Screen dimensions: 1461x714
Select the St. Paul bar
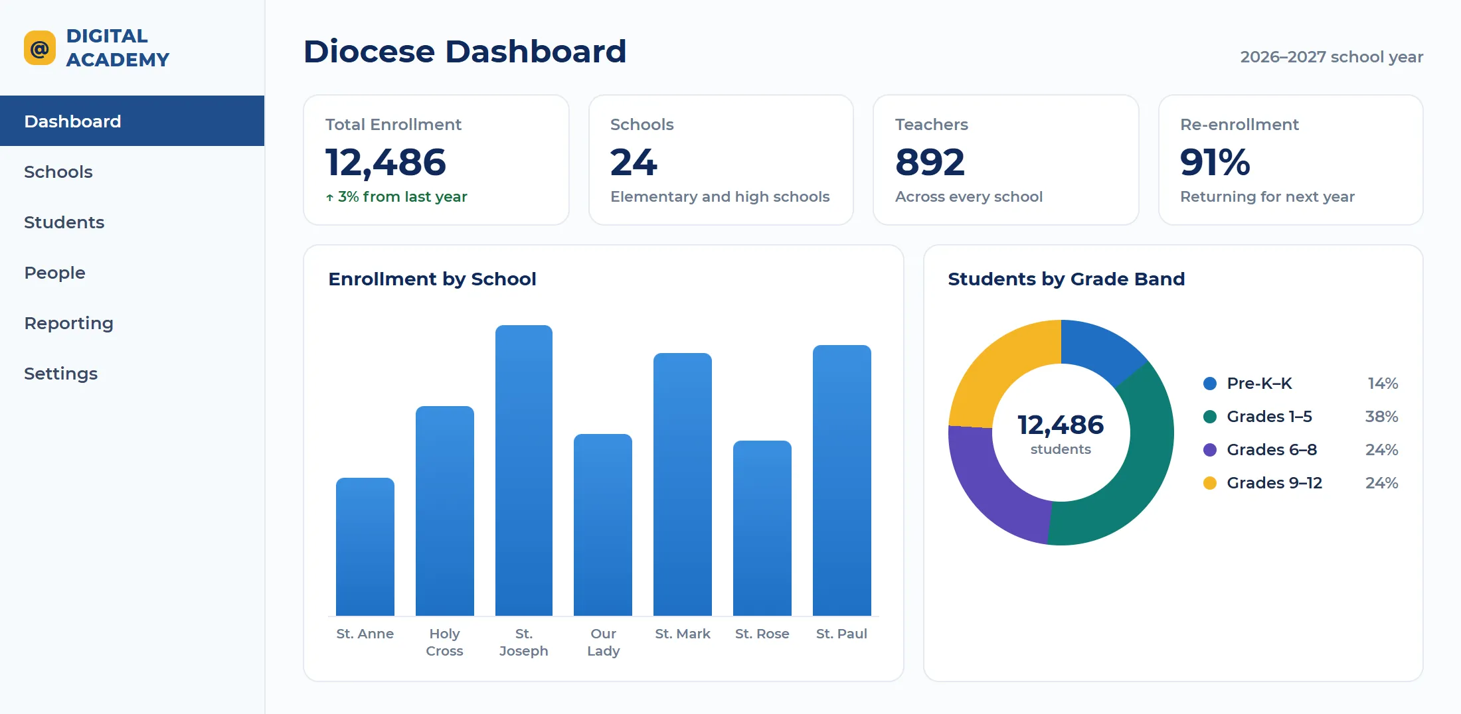click(842, 480)
